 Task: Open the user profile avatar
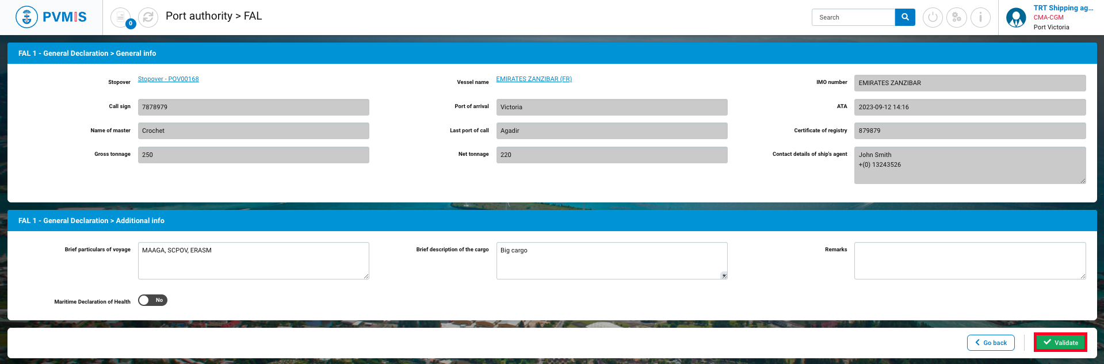tap(1016, 18)
